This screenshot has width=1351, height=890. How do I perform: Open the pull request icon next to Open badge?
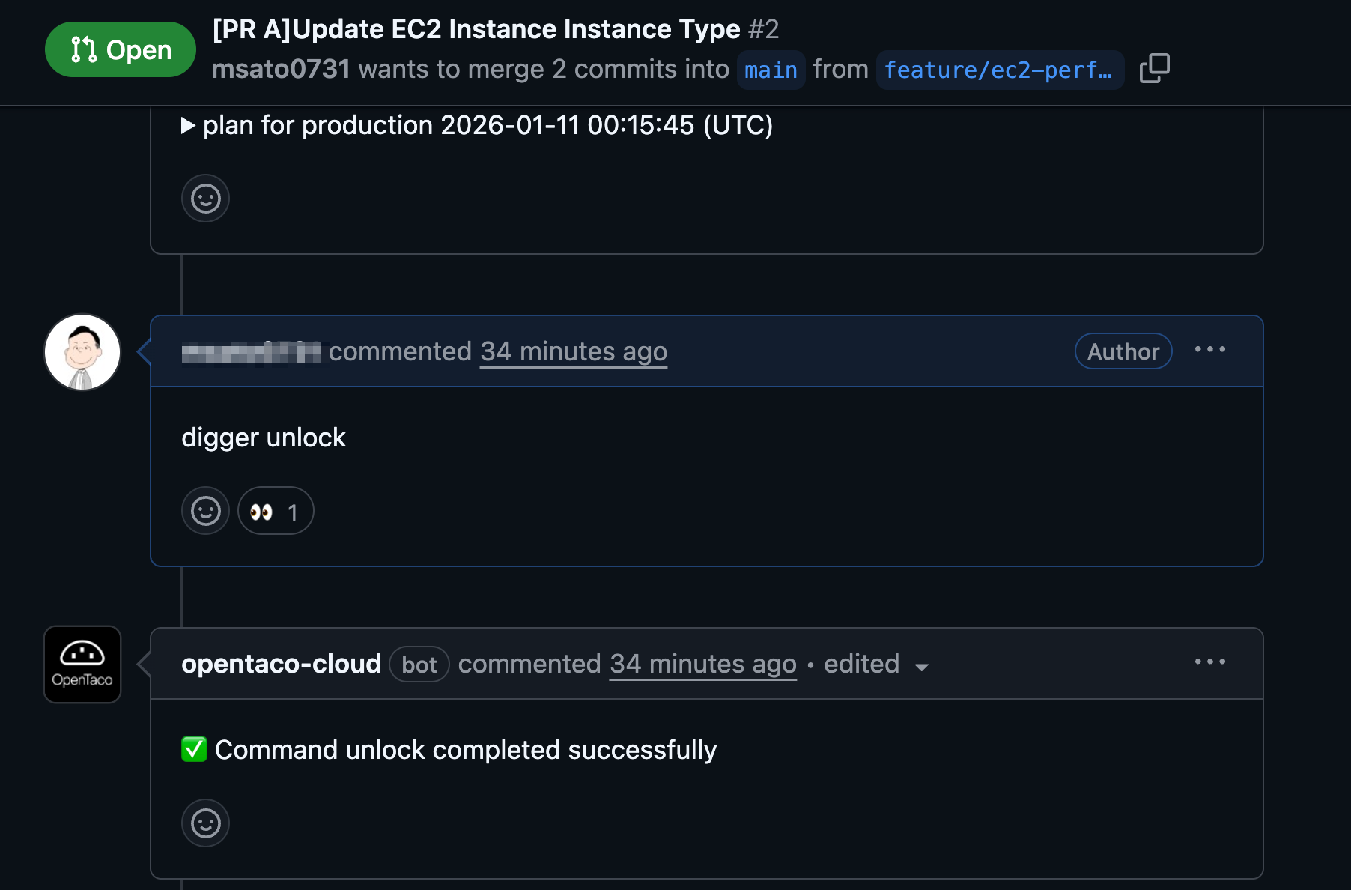[84, 49]
